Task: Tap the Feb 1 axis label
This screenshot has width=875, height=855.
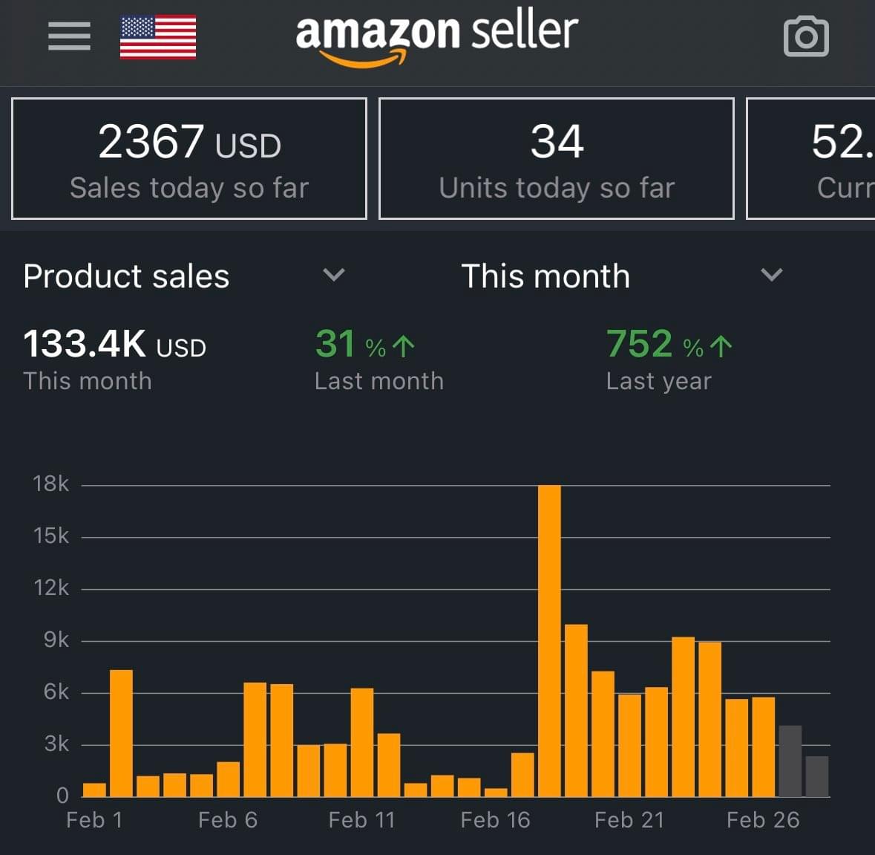Action: (94, 820)
